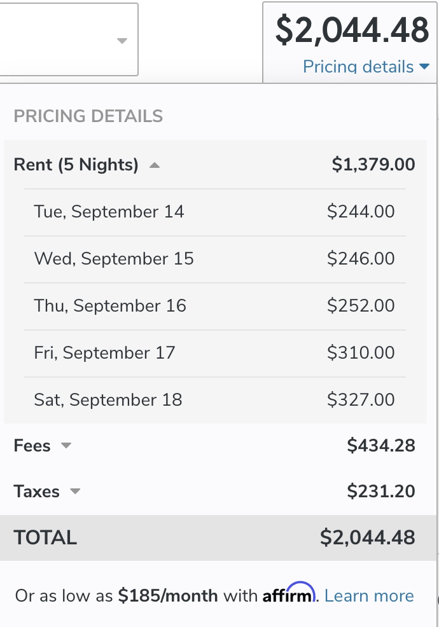This screenshot has width=439, height=627.
Task: Collapse the Rent (5 Nights) breakdown arrow
Action: (154, 165)
